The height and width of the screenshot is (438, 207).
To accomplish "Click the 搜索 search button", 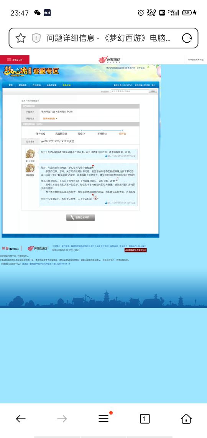I will click(153, 91).
